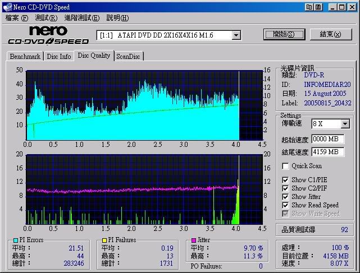Click the PI Failures total 1731
Viewport: 360px width, 273px height.
click(x=166, y=263)
